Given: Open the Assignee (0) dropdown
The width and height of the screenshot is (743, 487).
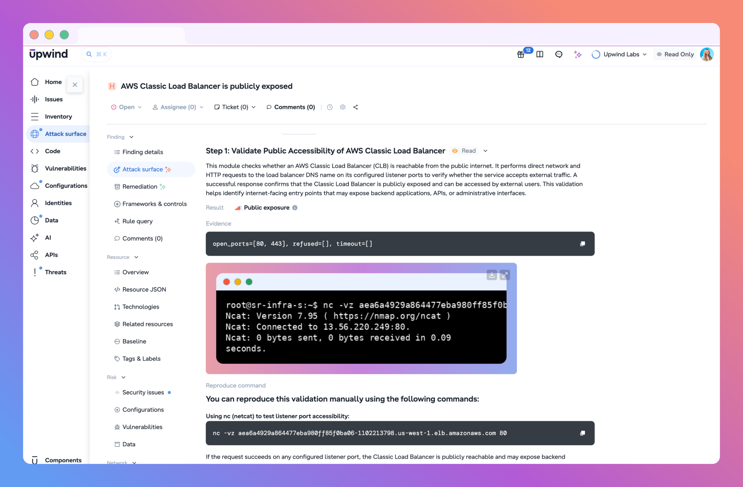Looking at the screenshot, I should point(178,107).
